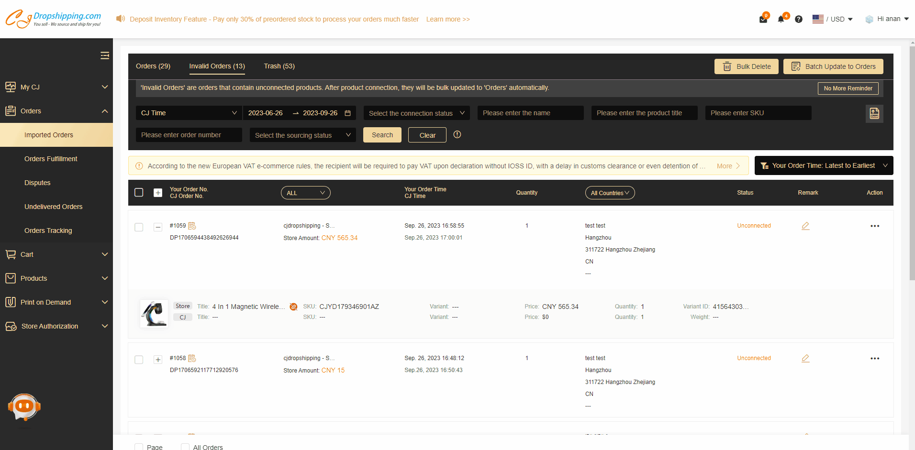Tick the checkbox for order #1059
915x450 pixels.
pos(139,227)
